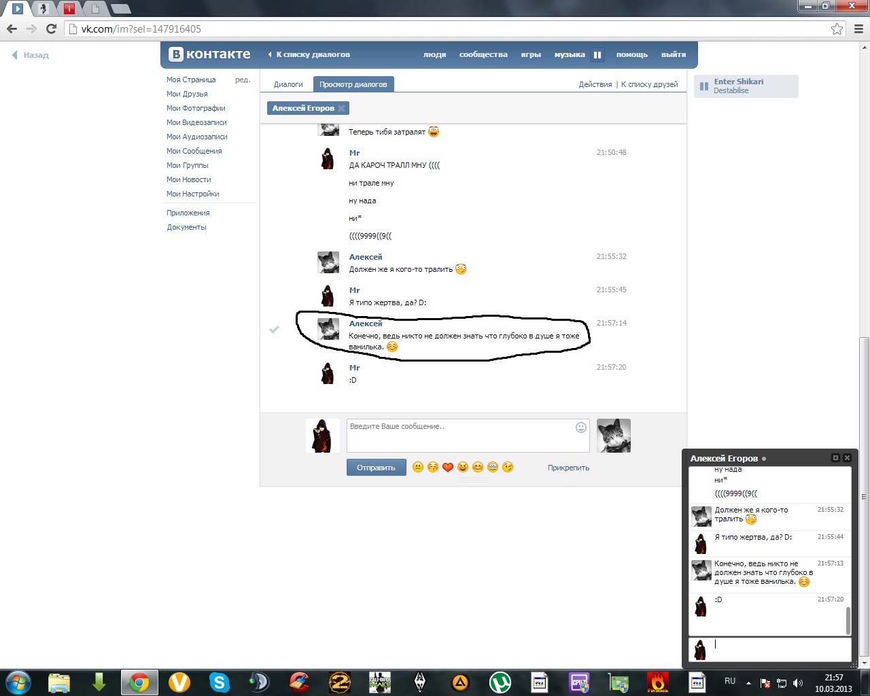Pop out the Алексей Егоров chat window

coord(835,458)
